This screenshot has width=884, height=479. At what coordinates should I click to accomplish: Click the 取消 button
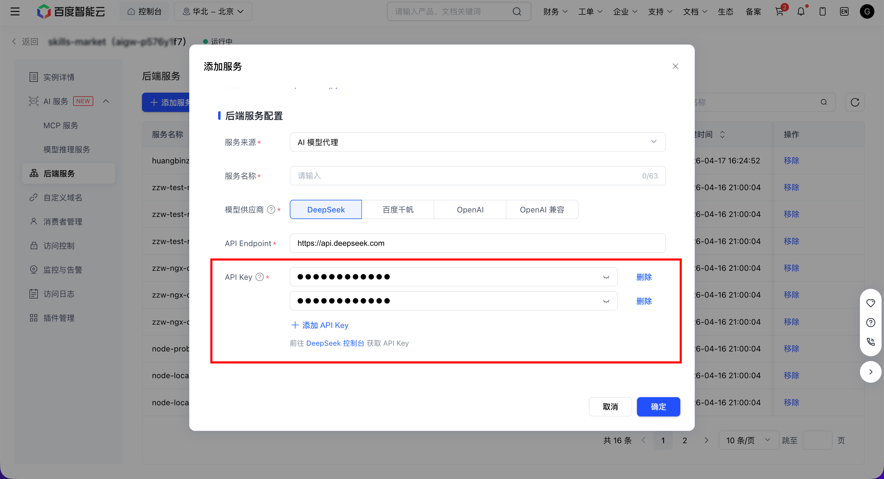point(610,406)
